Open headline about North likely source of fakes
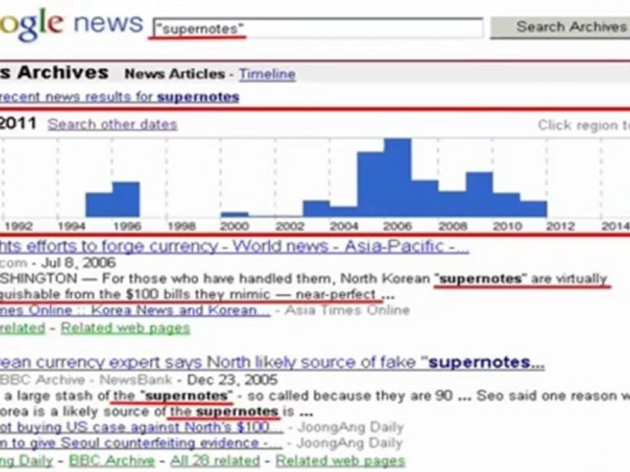The height and width of the screenshot is (472, 630). click(272, 363)
